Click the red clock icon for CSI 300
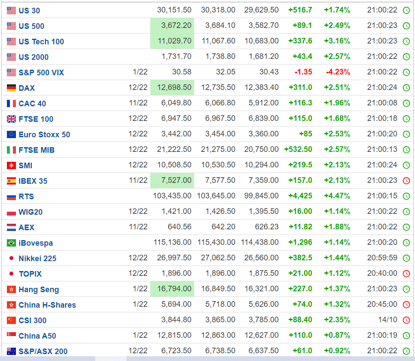The height and width of the screenshot is (361, 415). (406, 320)
